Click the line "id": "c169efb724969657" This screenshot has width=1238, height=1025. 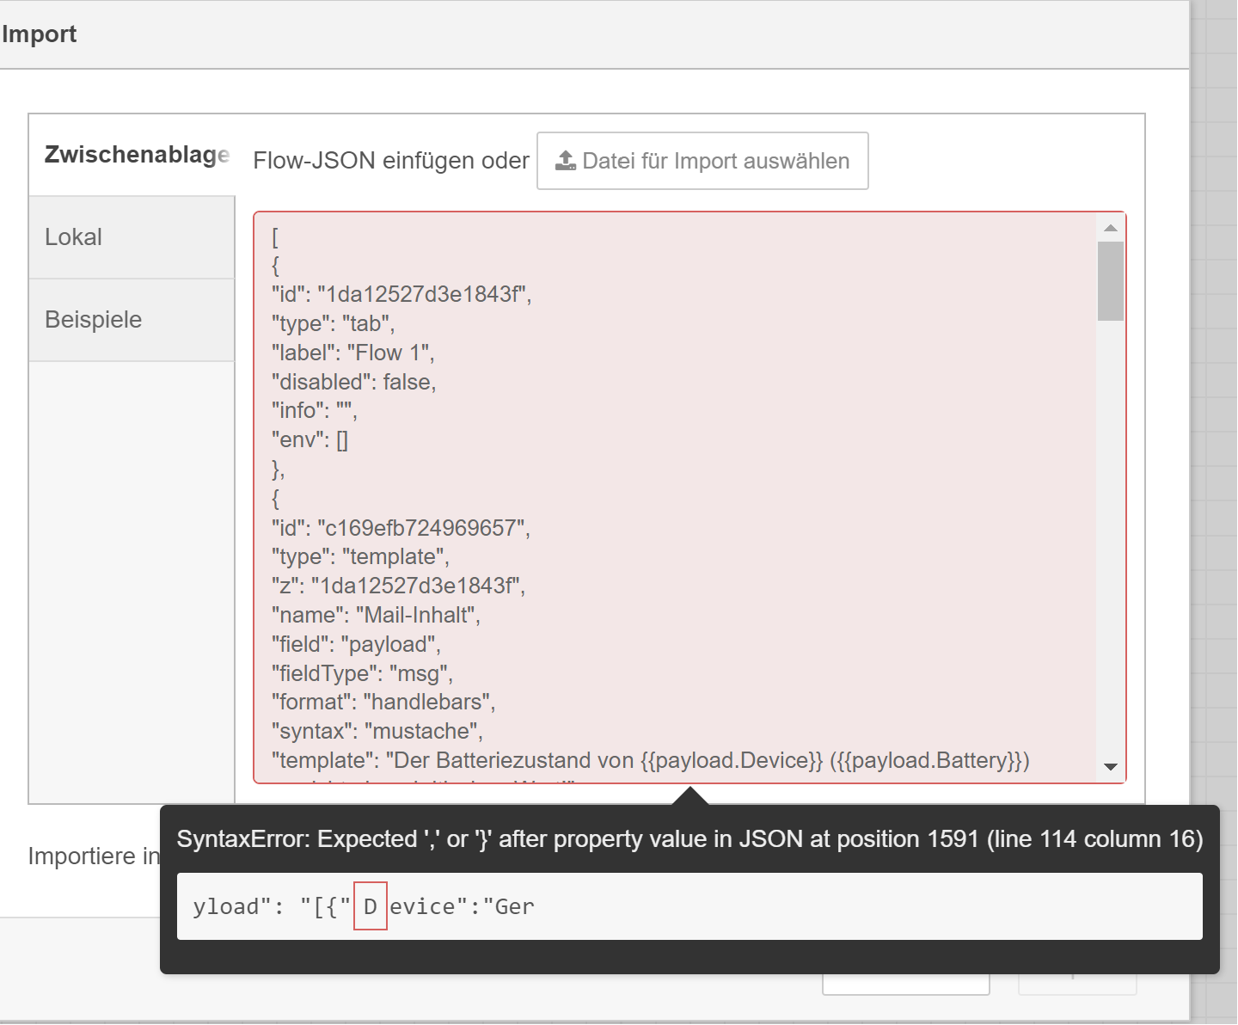pyautogui.click(x=401, y=527)
